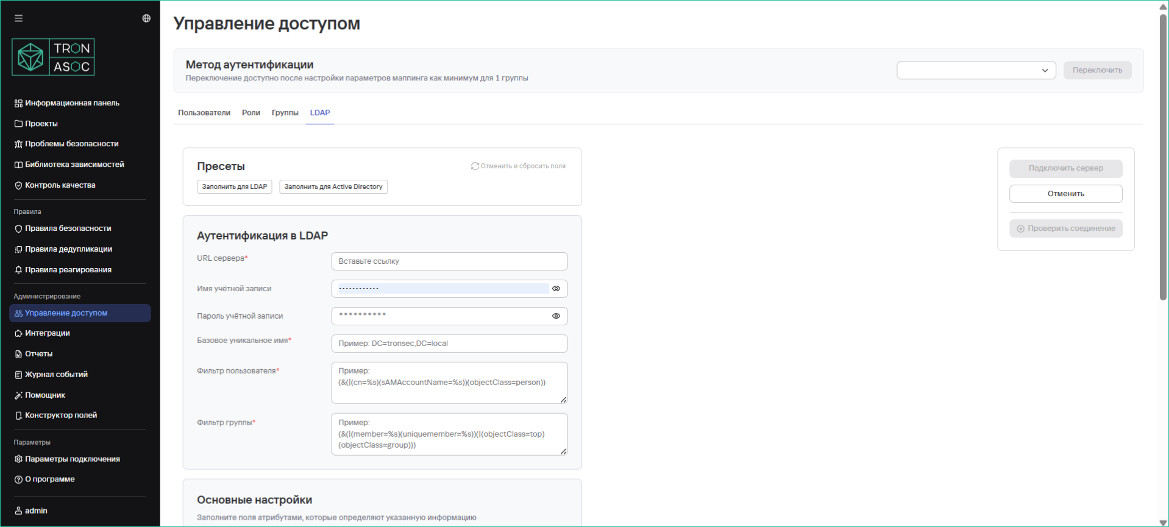Go to Проблемы безопасности section
This screenshot has height=527, width=1169.
point(71,144)
